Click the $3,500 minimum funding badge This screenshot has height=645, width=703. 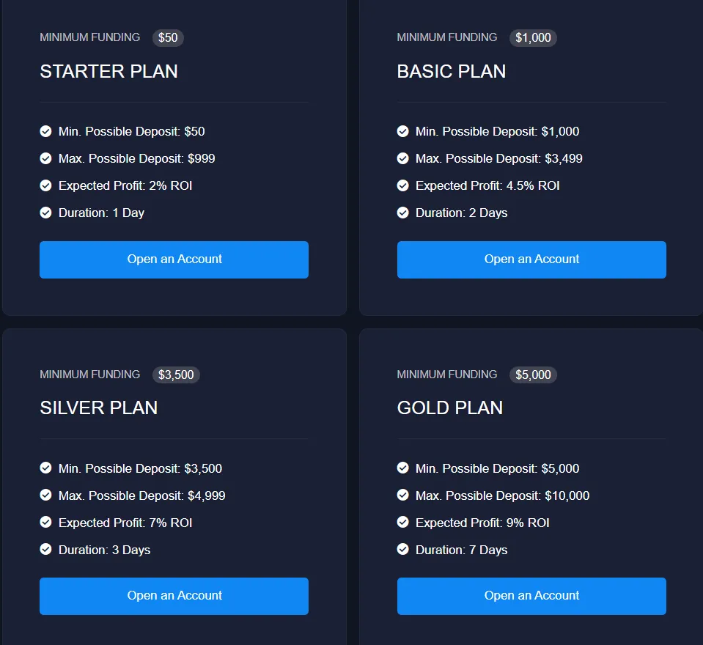[176, 375]
